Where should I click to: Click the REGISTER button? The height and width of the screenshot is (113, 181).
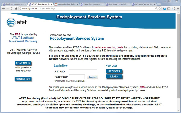click(114, 71)
